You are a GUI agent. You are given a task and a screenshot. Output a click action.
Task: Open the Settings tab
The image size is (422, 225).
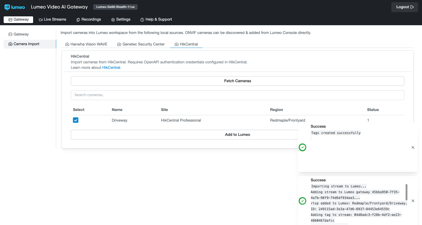point(121,19)
